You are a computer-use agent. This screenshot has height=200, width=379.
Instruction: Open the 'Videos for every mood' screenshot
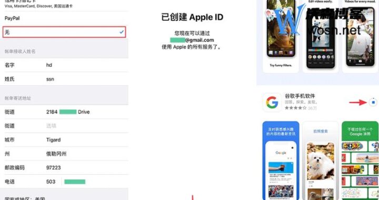point(360,36)
